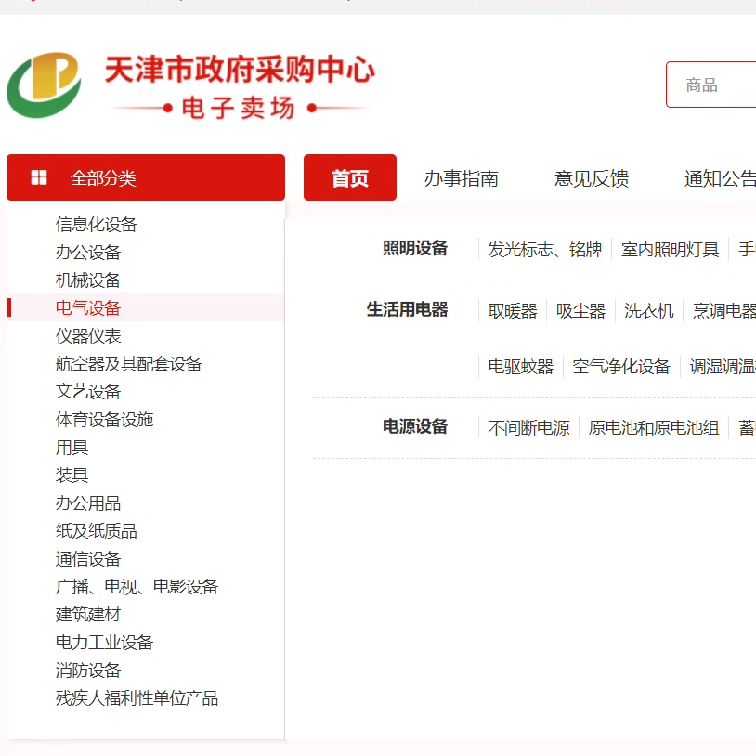The width and height of the screenshot is (756, 756).
Task: Open the 取暖器 link
Action: click(x=513, y=310)
